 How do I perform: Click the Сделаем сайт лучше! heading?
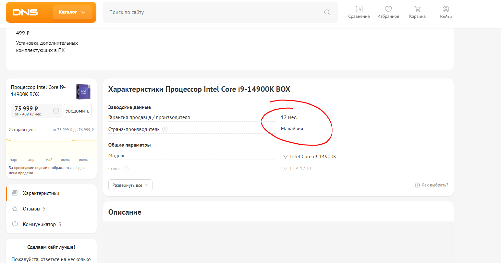(x=51, y=247)
